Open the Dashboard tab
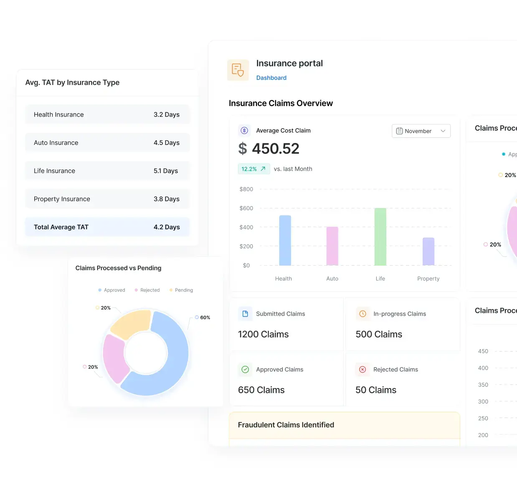 271,78
